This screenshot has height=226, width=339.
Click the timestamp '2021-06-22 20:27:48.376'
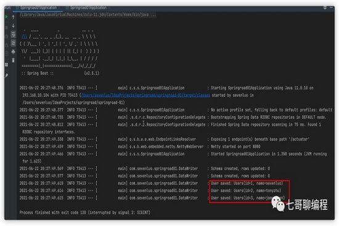point(41,88)
